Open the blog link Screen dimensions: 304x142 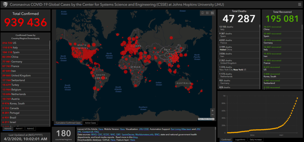tap(135, 137)
